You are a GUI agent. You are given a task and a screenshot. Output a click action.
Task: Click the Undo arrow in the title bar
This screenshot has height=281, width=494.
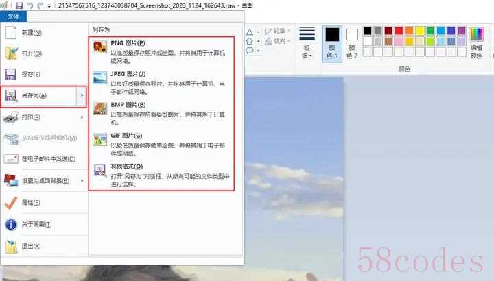[x=30, y=5]
